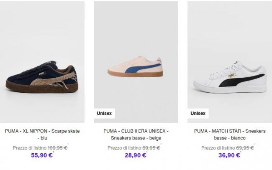Select the 36,90 € sale price

[229, 155]
